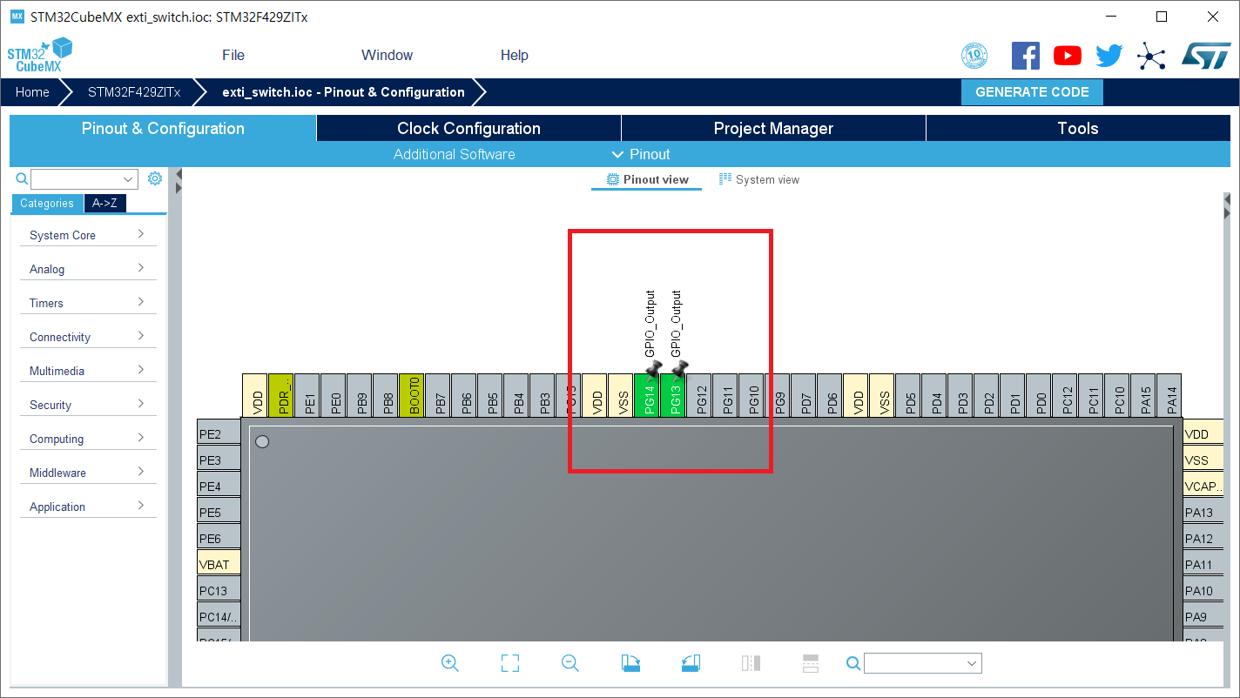1240x698 pixels.
Task: Fit the chip view to the window
Action: click(510, 663)
